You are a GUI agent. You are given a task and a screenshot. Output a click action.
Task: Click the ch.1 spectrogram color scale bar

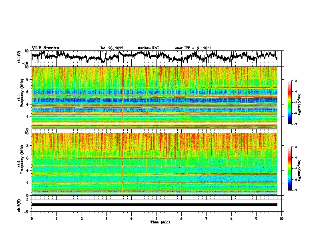click(x=289, y=102)
